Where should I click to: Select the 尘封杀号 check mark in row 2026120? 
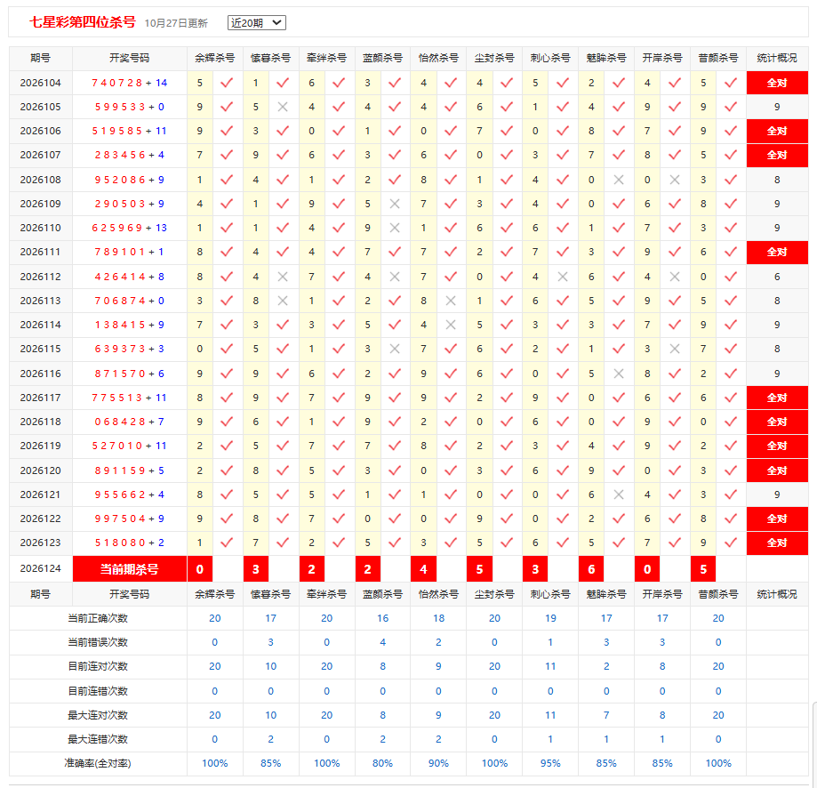click(507, 470)
